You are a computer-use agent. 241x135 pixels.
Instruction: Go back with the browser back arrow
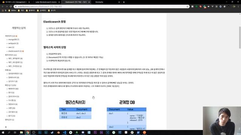[3, 6]
